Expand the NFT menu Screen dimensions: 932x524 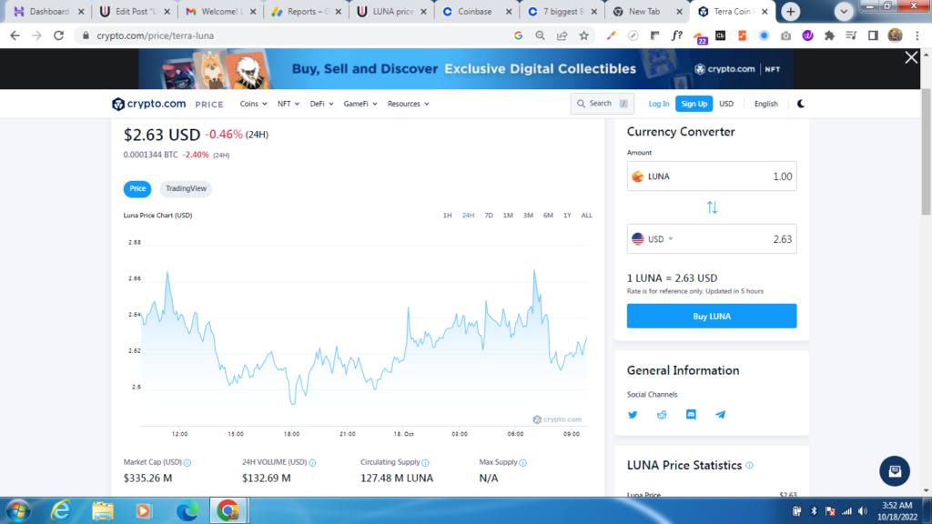[x=289, y=104]
